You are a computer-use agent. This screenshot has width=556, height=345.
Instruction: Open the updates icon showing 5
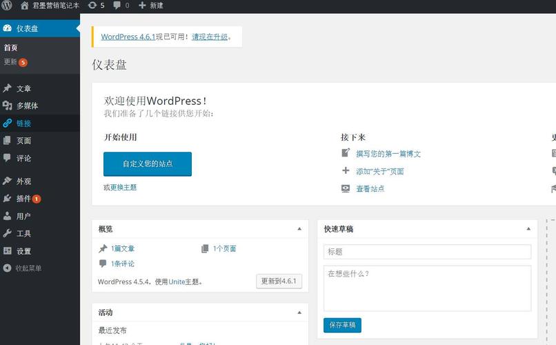92,6
